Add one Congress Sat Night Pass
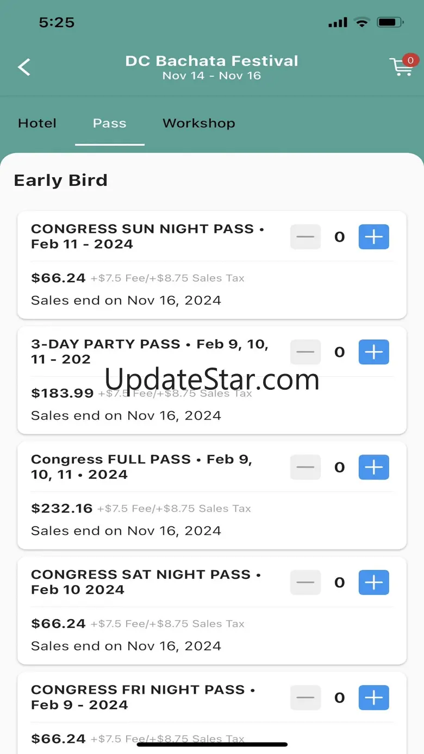 [373, 583]
